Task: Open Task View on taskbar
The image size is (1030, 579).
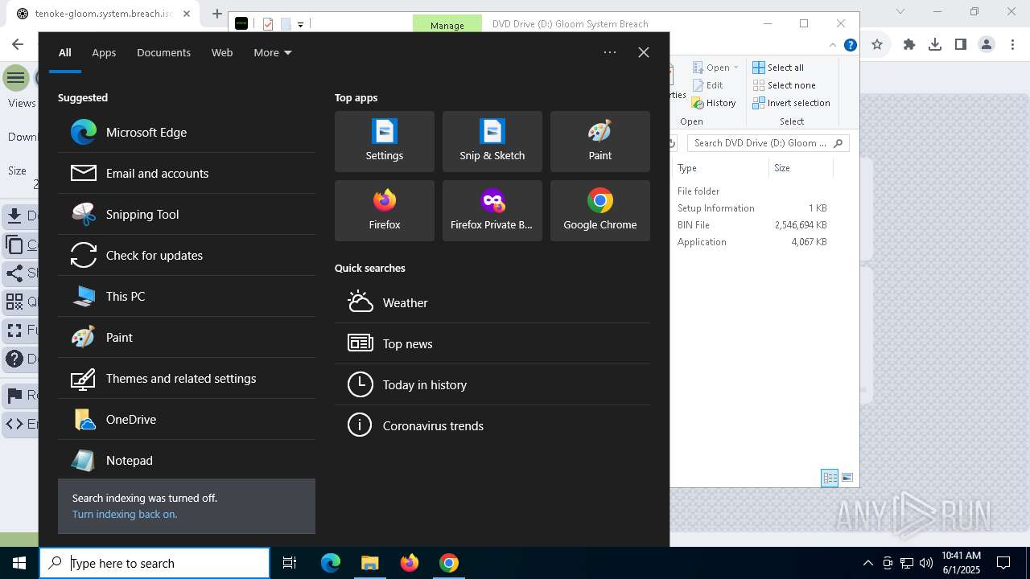Action: (290, 563)
